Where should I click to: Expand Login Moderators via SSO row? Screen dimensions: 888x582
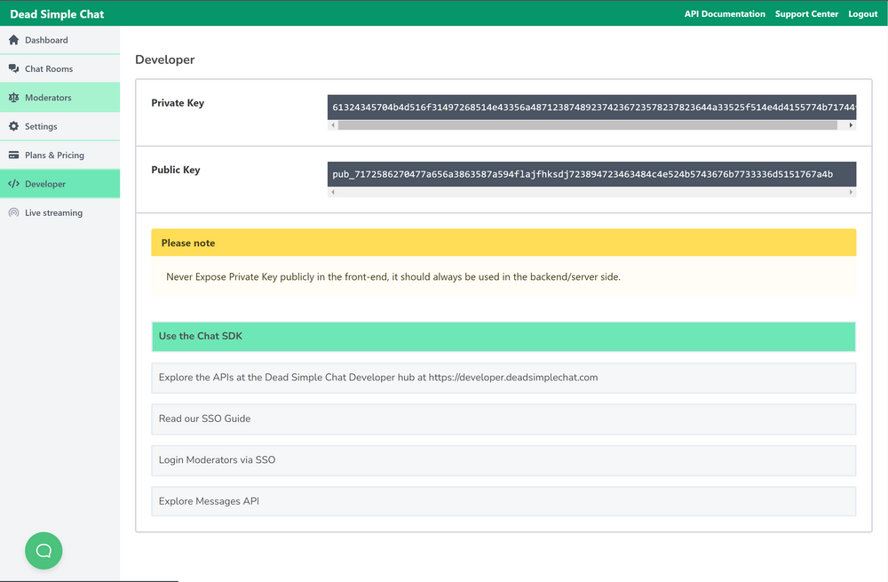[503, 460]
